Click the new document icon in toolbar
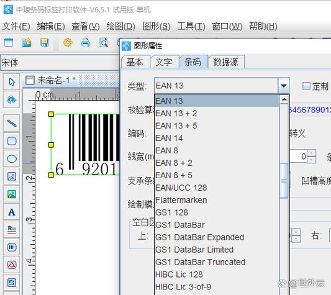The height and width of the screenshot is (295, 331). [x=9, y=43]
